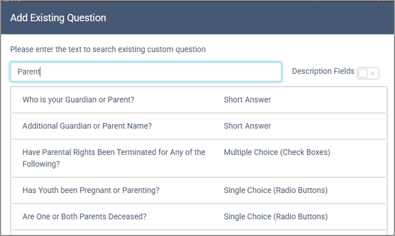Click the x mark inside the toggle
The image size is (395, 236).
[x=373, y=73]
